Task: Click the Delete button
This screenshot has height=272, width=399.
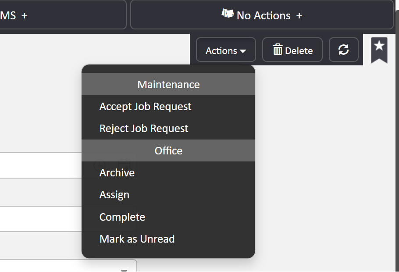Action: click(292, 50)
